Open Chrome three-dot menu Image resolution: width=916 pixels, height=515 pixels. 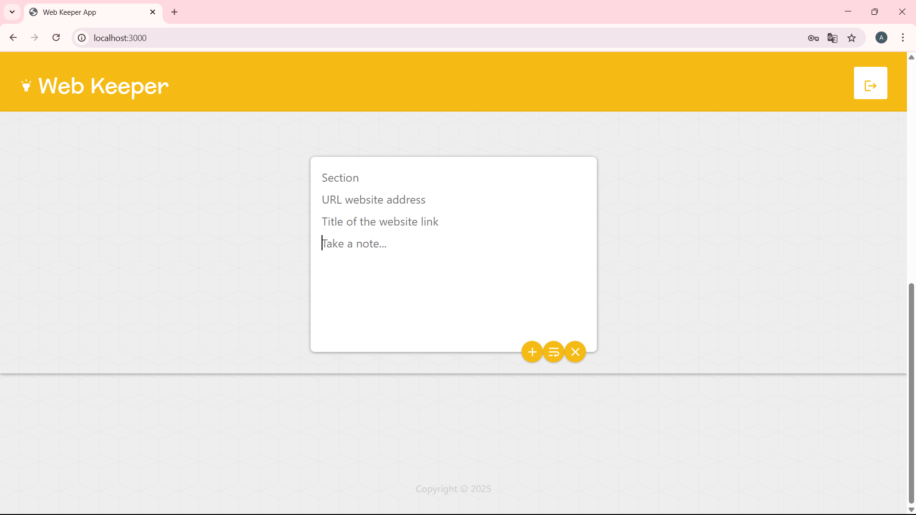[x=903, y=38]
